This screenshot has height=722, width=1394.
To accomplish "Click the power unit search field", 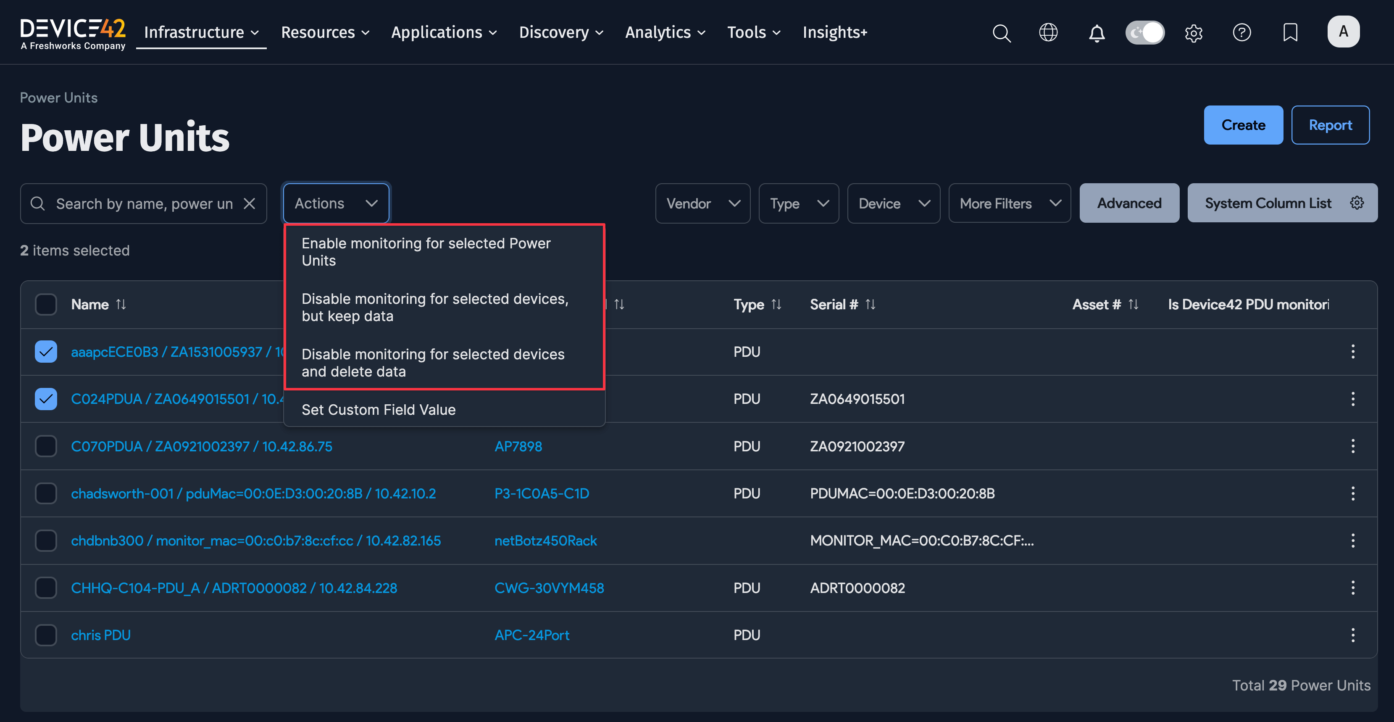I will (x=144, y=203).
